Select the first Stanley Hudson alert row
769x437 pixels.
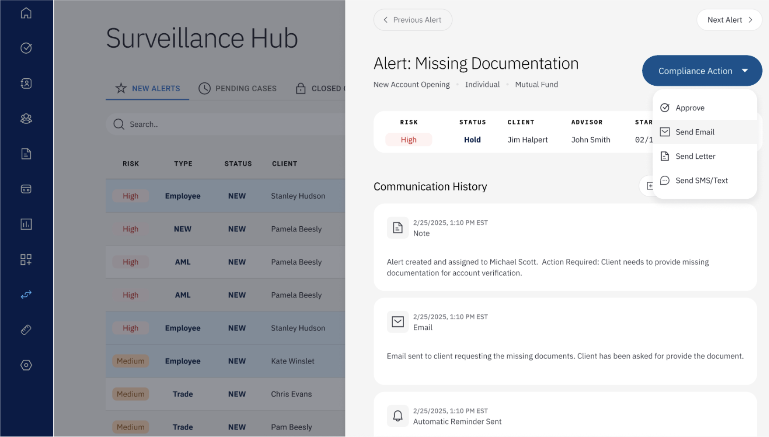pos(225,196)
